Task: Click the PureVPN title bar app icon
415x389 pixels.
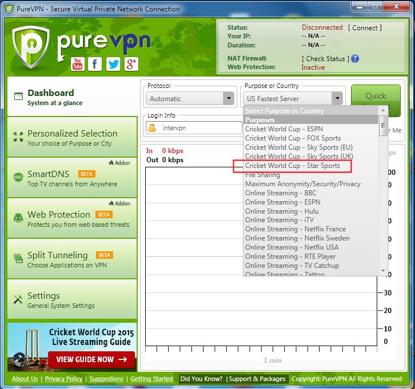Action: coord(9,9)
